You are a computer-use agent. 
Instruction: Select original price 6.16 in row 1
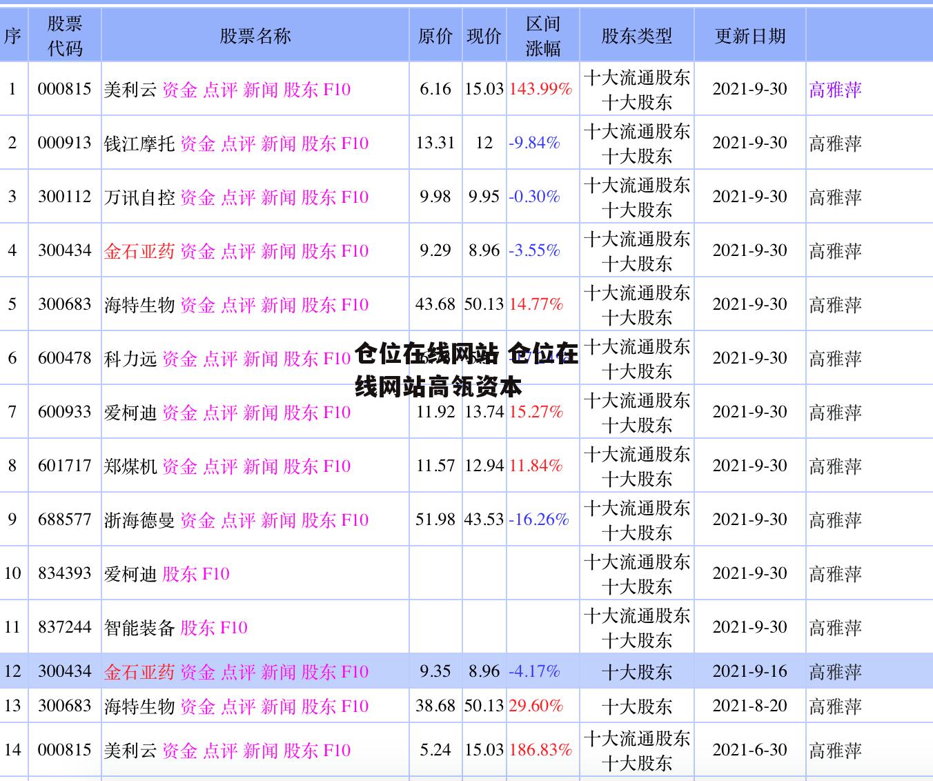click(x=435, y=89)
